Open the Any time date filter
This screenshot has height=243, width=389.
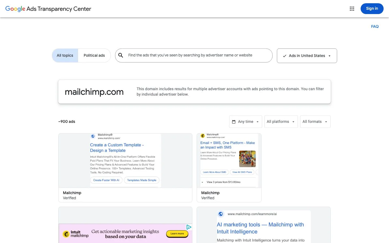point(246,122)
